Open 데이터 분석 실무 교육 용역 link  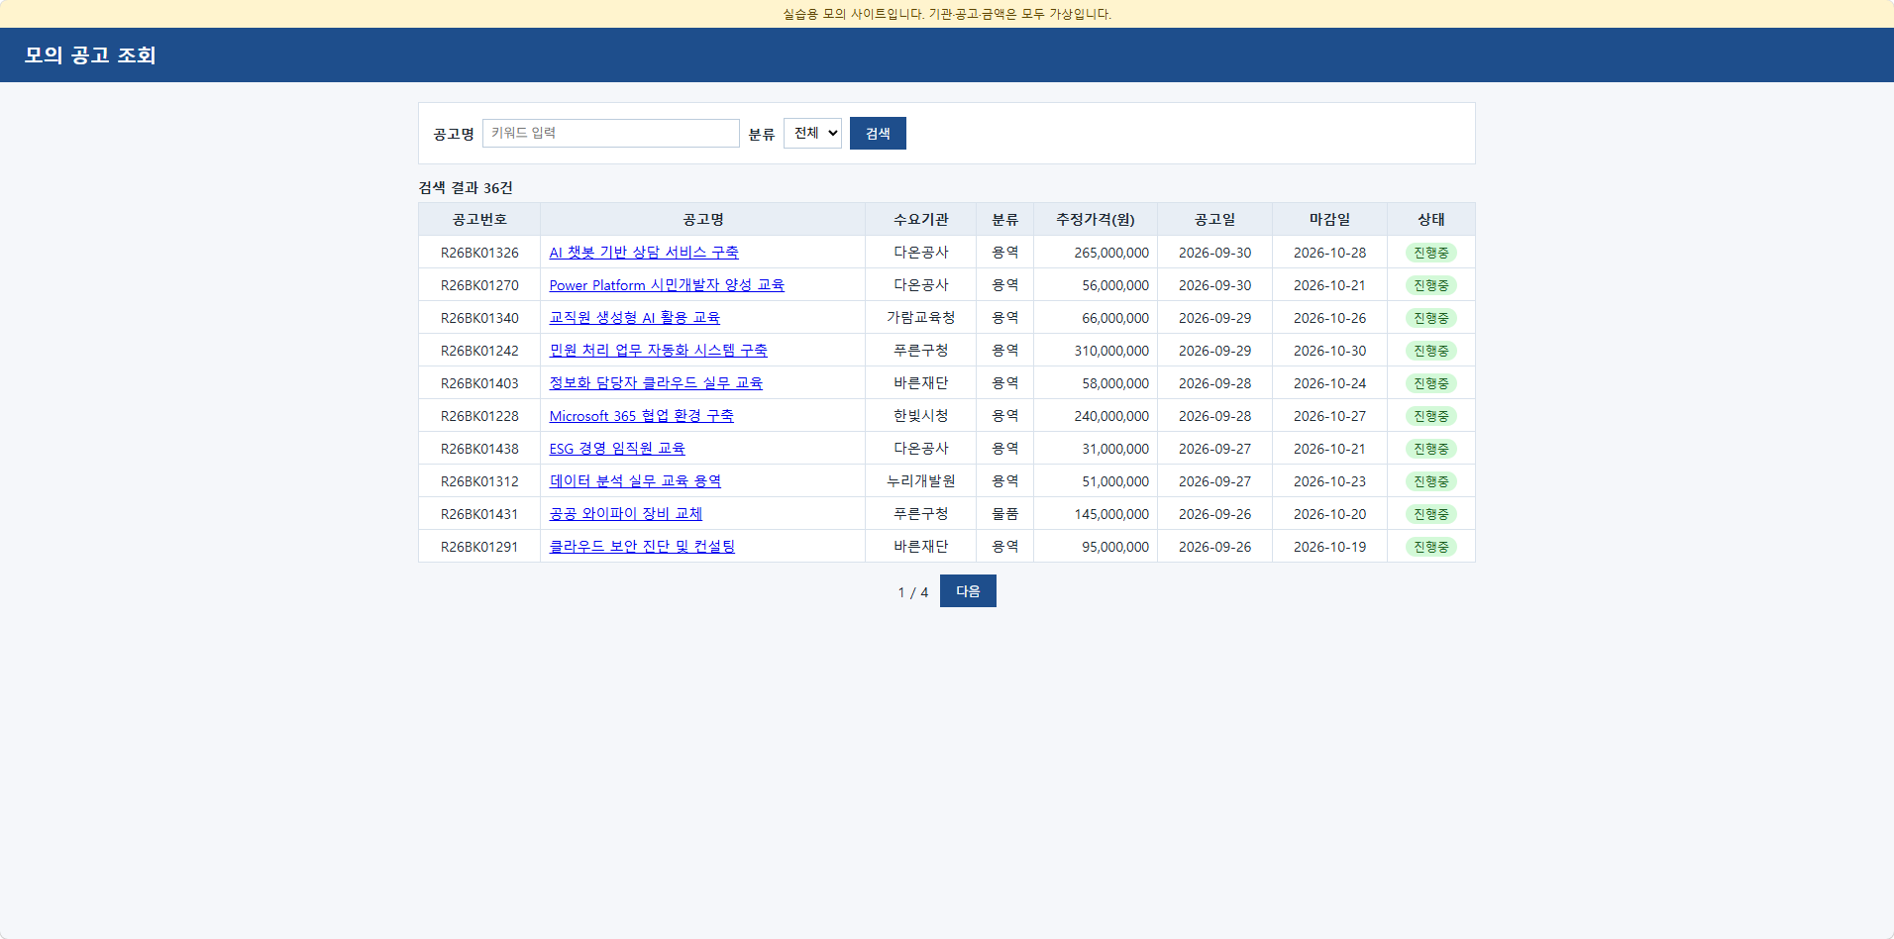click(635, 481)
